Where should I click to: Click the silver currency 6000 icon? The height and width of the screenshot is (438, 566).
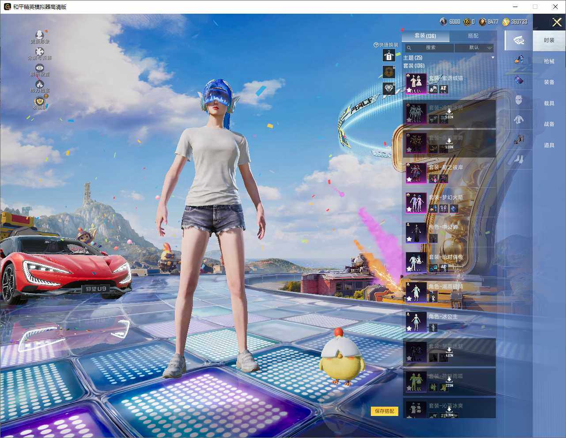point(443,22)
